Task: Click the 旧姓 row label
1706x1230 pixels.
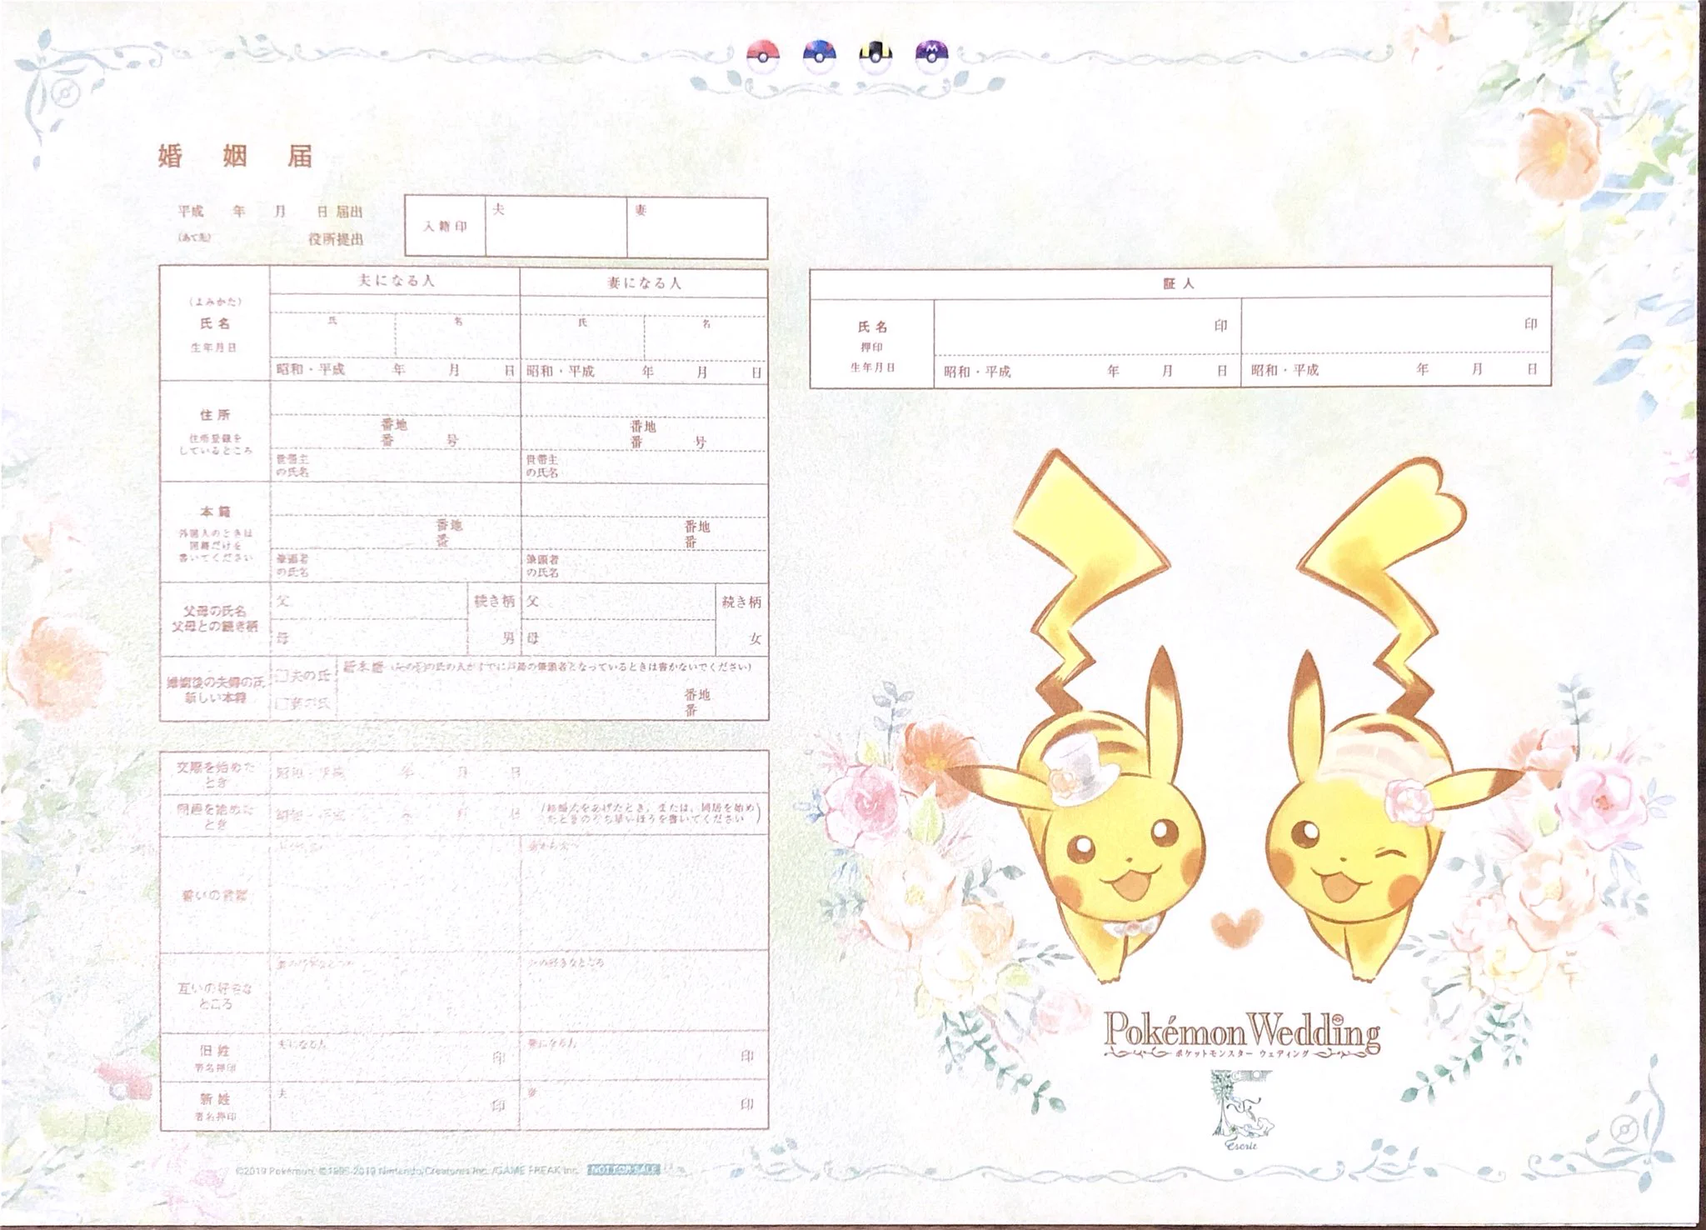Action: [214, 1051]
